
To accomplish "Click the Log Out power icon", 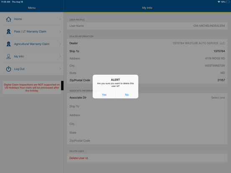I will (x=8, y=69).
